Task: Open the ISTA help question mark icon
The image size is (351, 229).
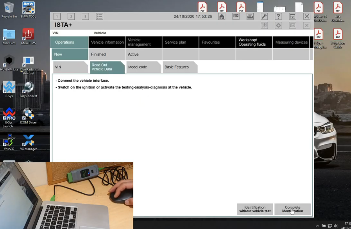Action: point(278,16)
